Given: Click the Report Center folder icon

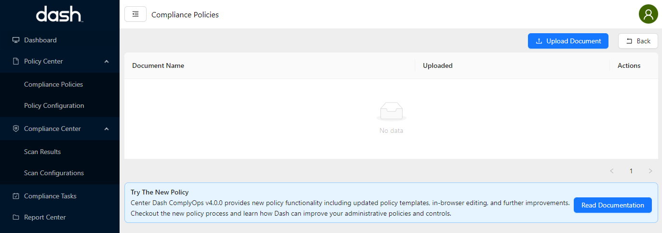Looking at the screenshot, I should (x=16, y=217).
